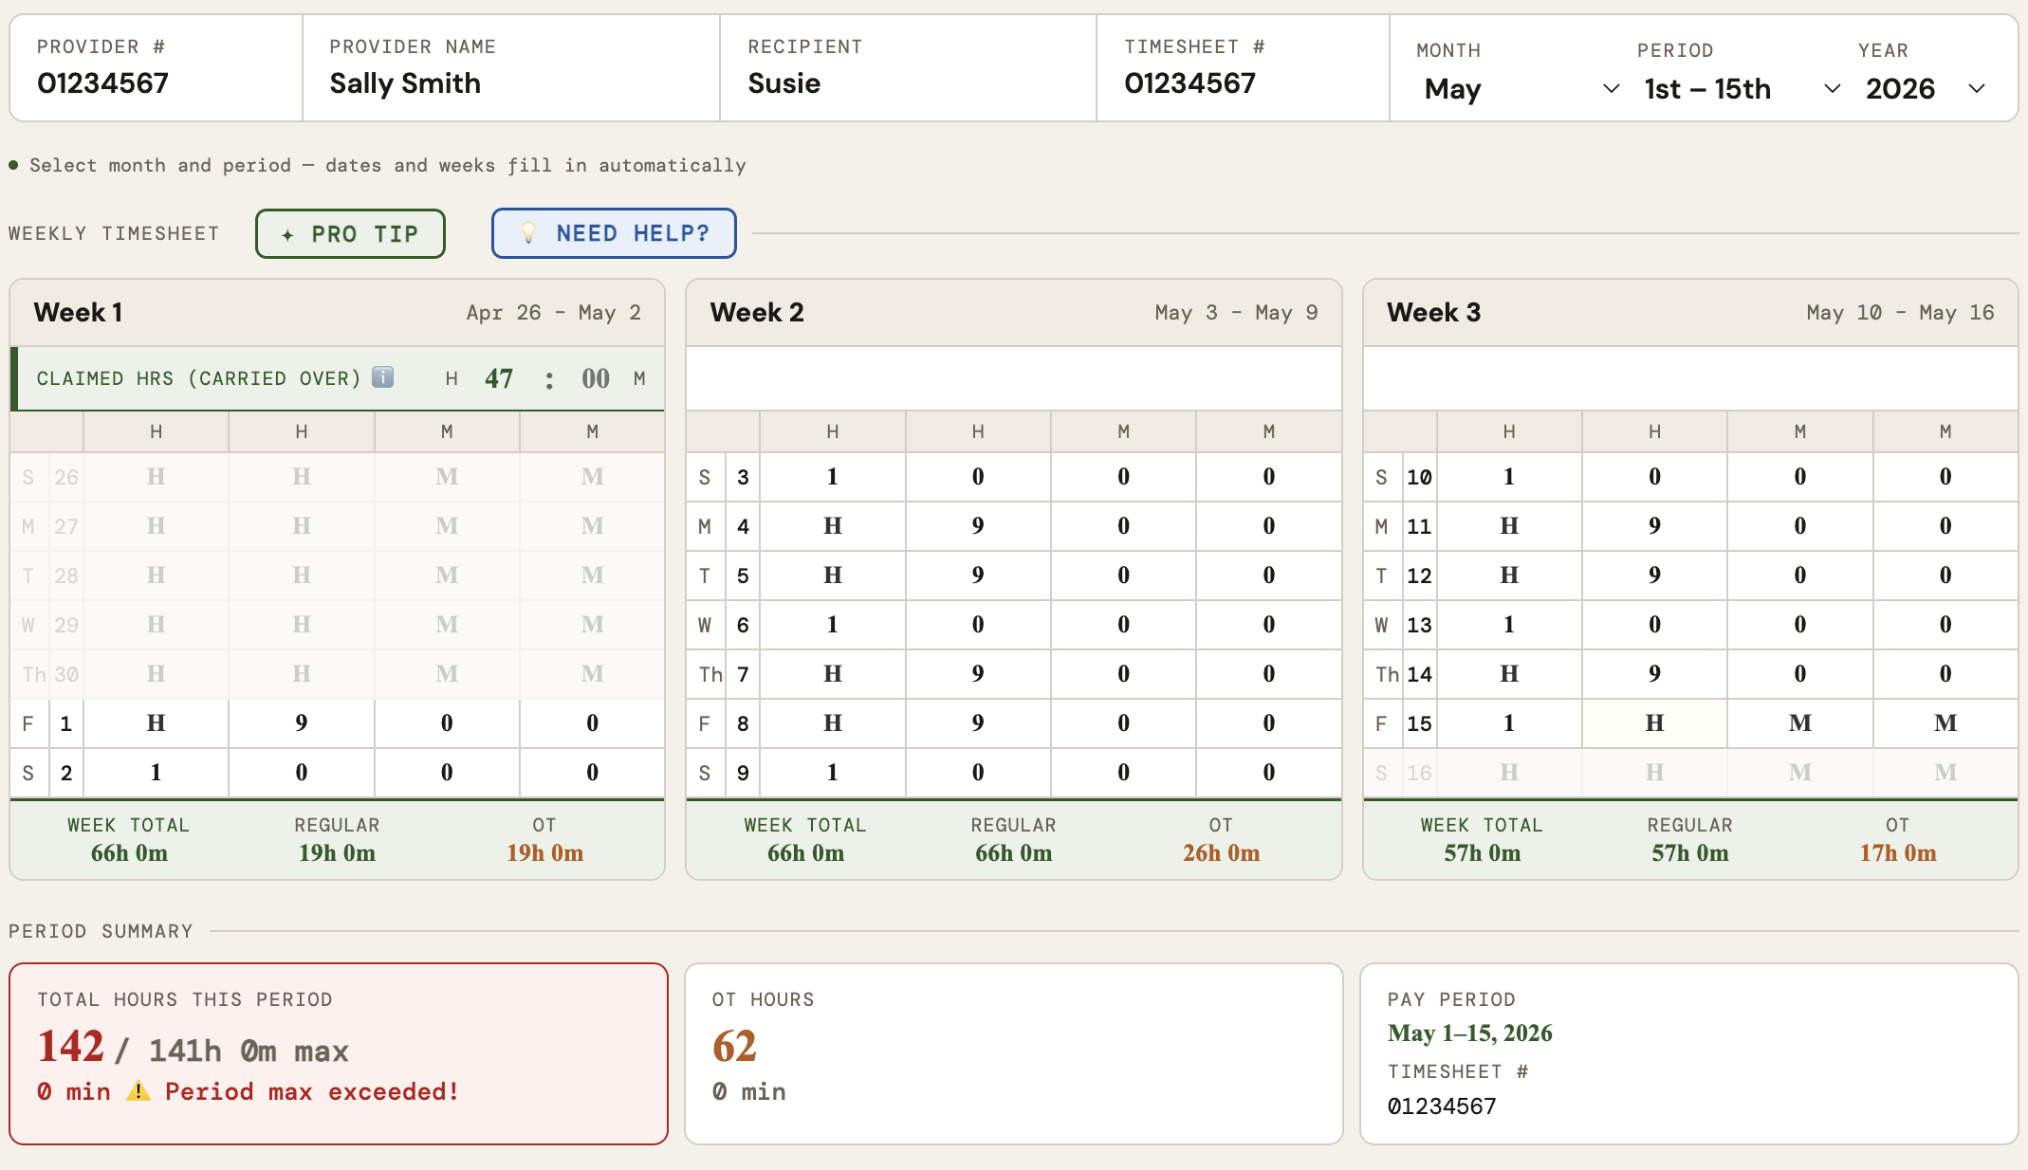Click Week 2 regular value 66h 0m

pos(1013,853)
